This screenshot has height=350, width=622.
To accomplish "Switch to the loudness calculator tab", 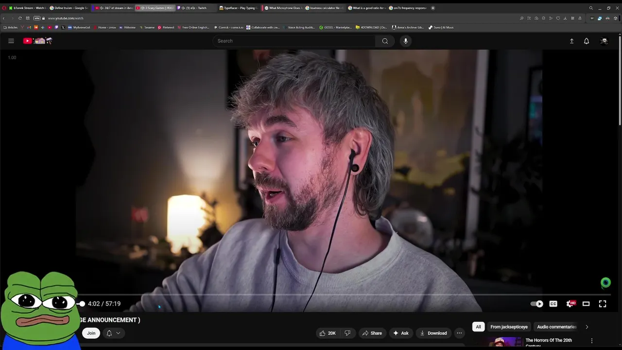I will coord(325,8).
